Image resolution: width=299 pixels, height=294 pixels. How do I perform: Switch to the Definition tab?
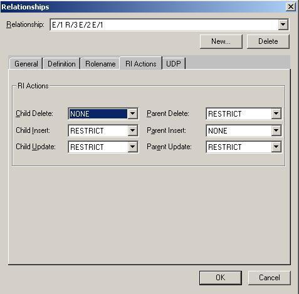click(x=61, y=63)
